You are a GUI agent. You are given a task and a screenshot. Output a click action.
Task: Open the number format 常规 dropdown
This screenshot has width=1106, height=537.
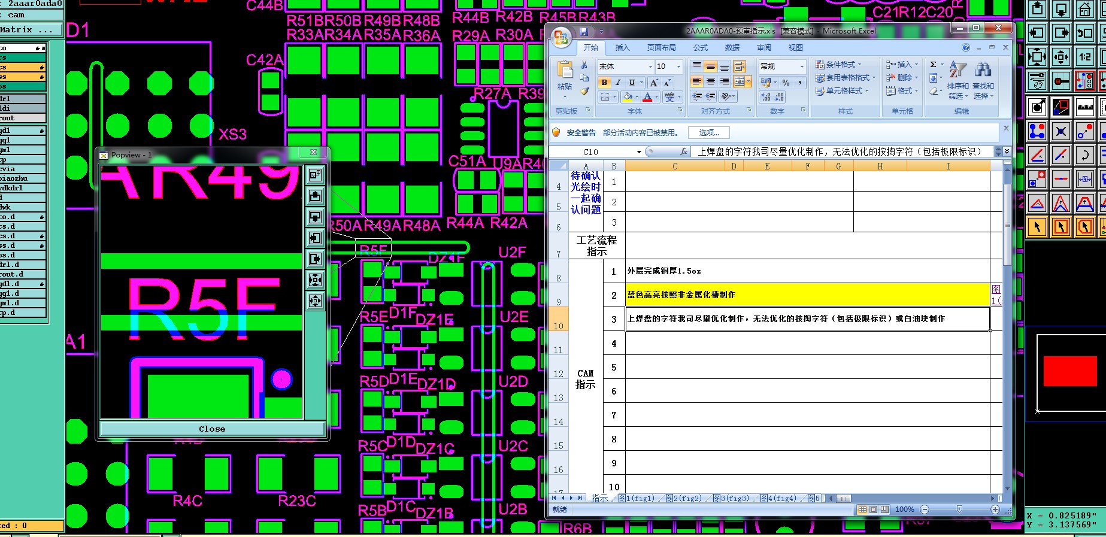pos(802,66)
